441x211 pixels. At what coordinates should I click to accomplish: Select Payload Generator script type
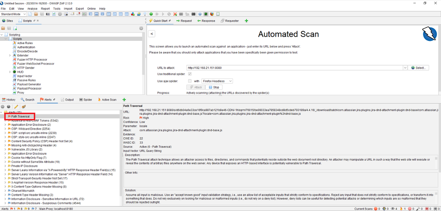29,84
